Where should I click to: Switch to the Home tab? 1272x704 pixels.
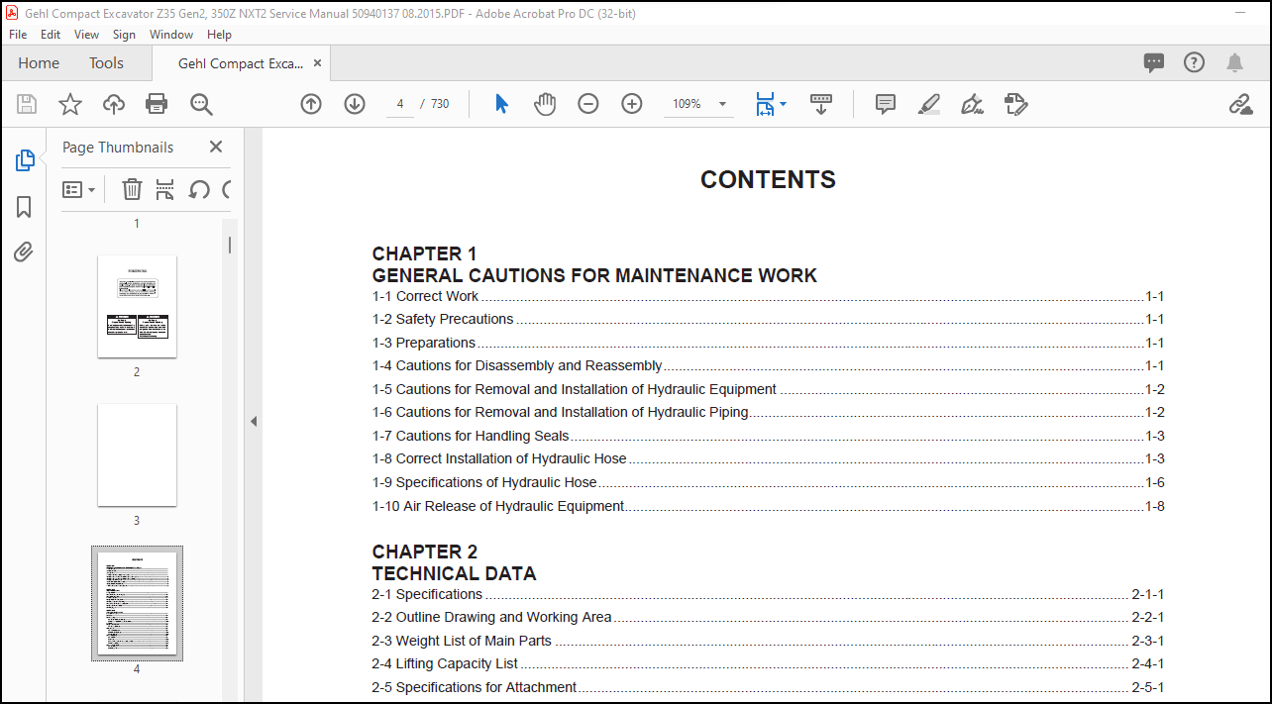point(39,62)
